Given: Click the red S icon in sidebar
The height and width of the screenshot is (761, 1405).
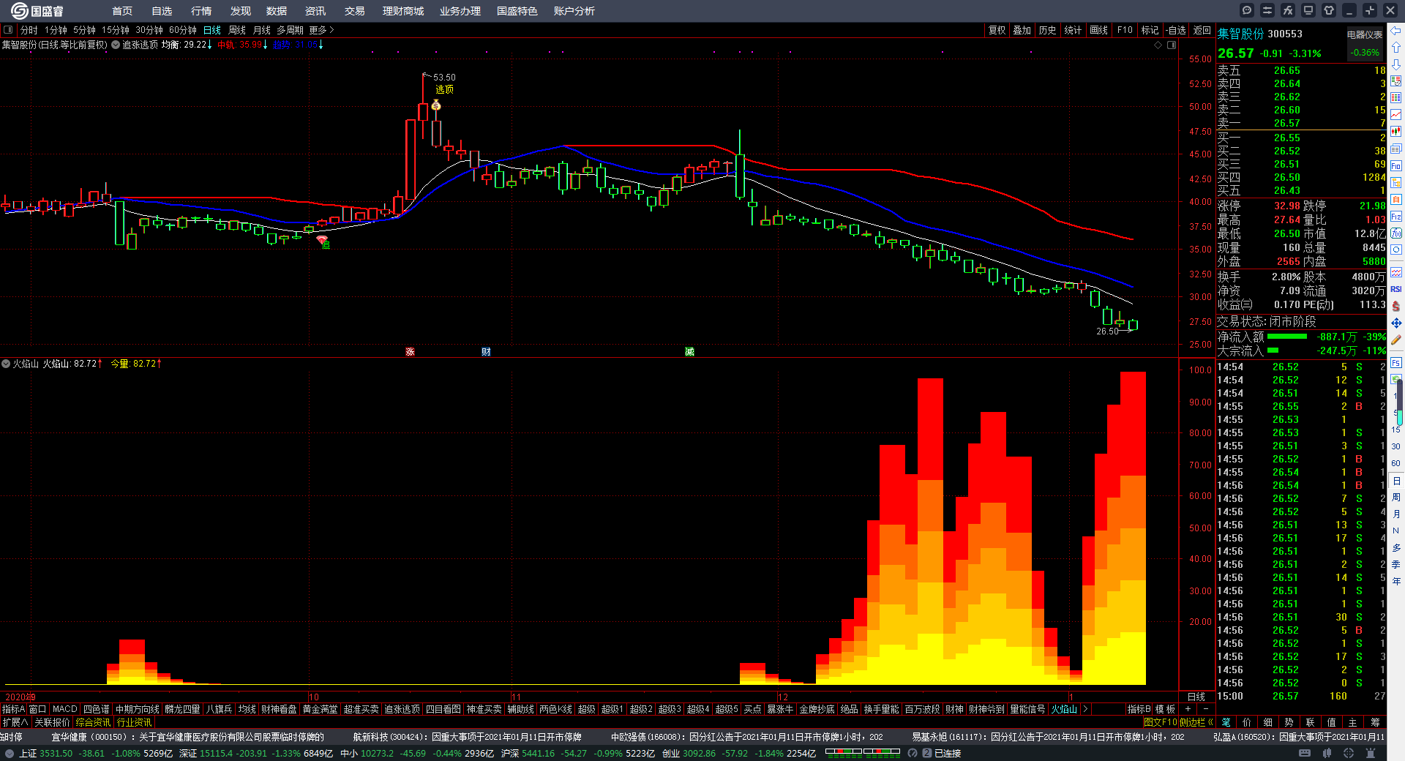Looking at the screenshot, I should [x=1396, y=306].
